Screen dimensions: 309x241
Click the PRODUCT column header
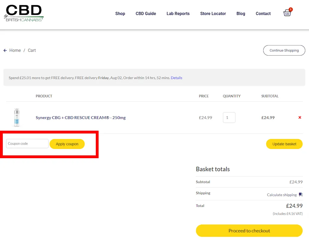(44, 96)
